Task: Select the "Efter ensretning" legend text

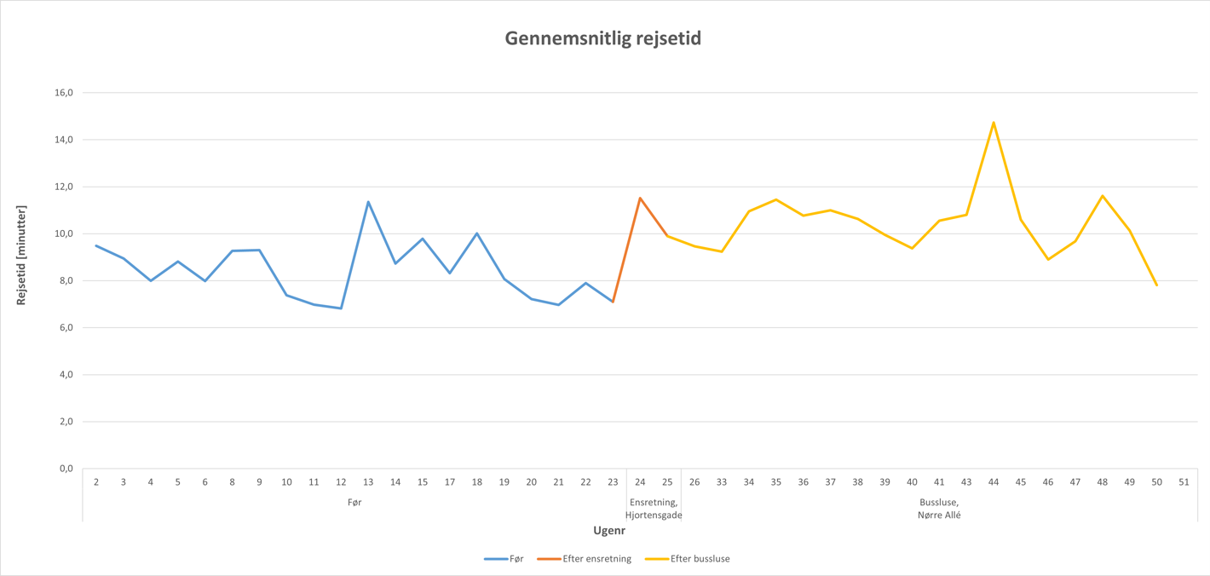Action: 597,559
